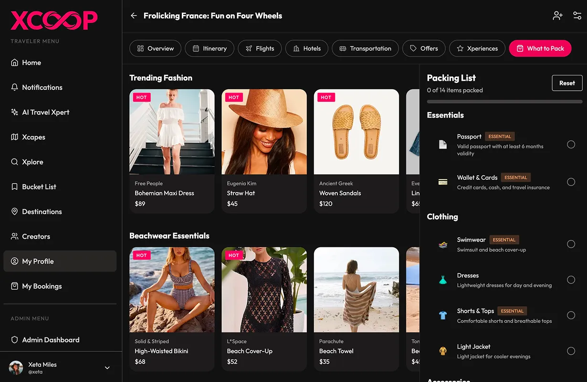587x382 pixels.
Task: Open the Bohemian Maxi Dress photo
Action: click(x=172, y=132)
